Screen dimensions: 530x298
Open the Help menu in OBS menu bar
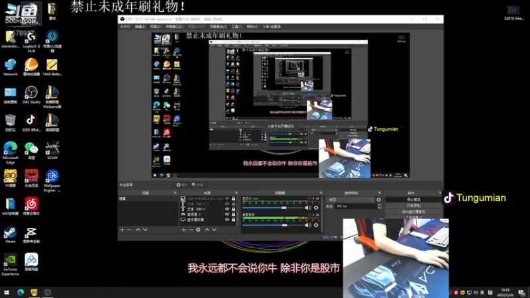point(252,26)
